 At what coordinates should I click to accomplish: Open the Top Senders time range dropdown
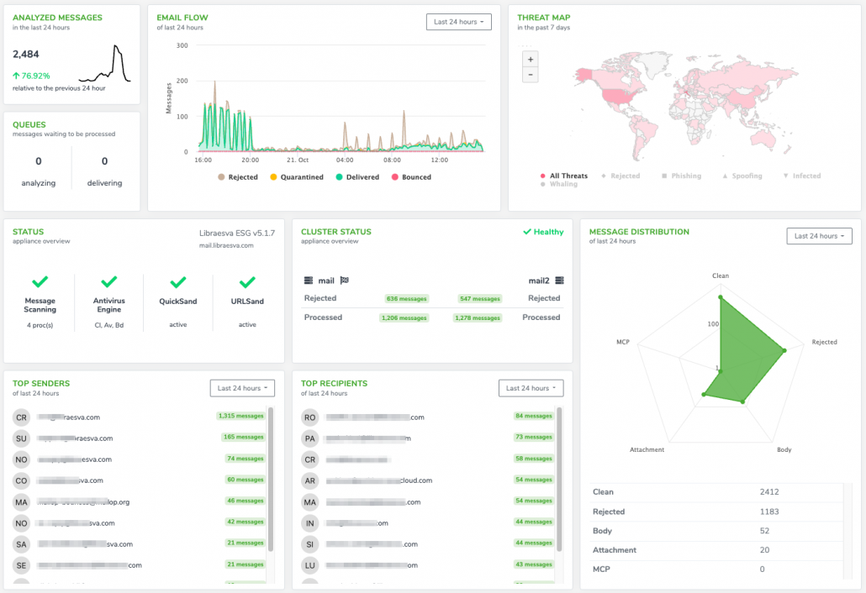[242, 387]
